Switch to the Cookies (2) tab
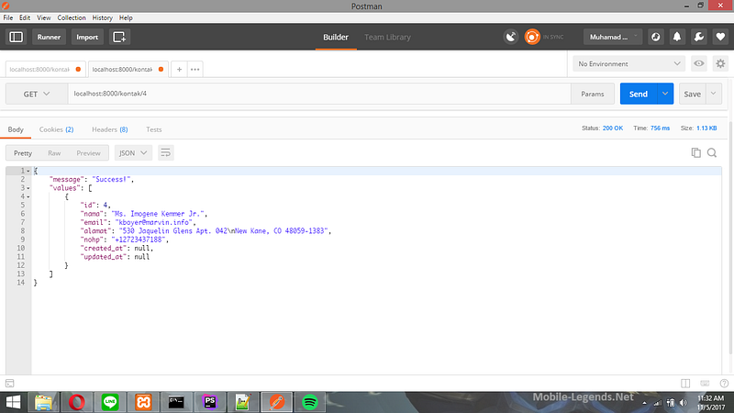This screenshot has width=734, height=413. 56,129
